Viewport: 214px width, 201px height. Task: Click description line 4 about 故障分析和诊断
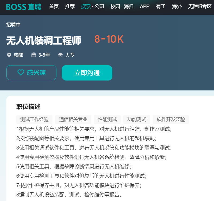(x=91, y=157)
